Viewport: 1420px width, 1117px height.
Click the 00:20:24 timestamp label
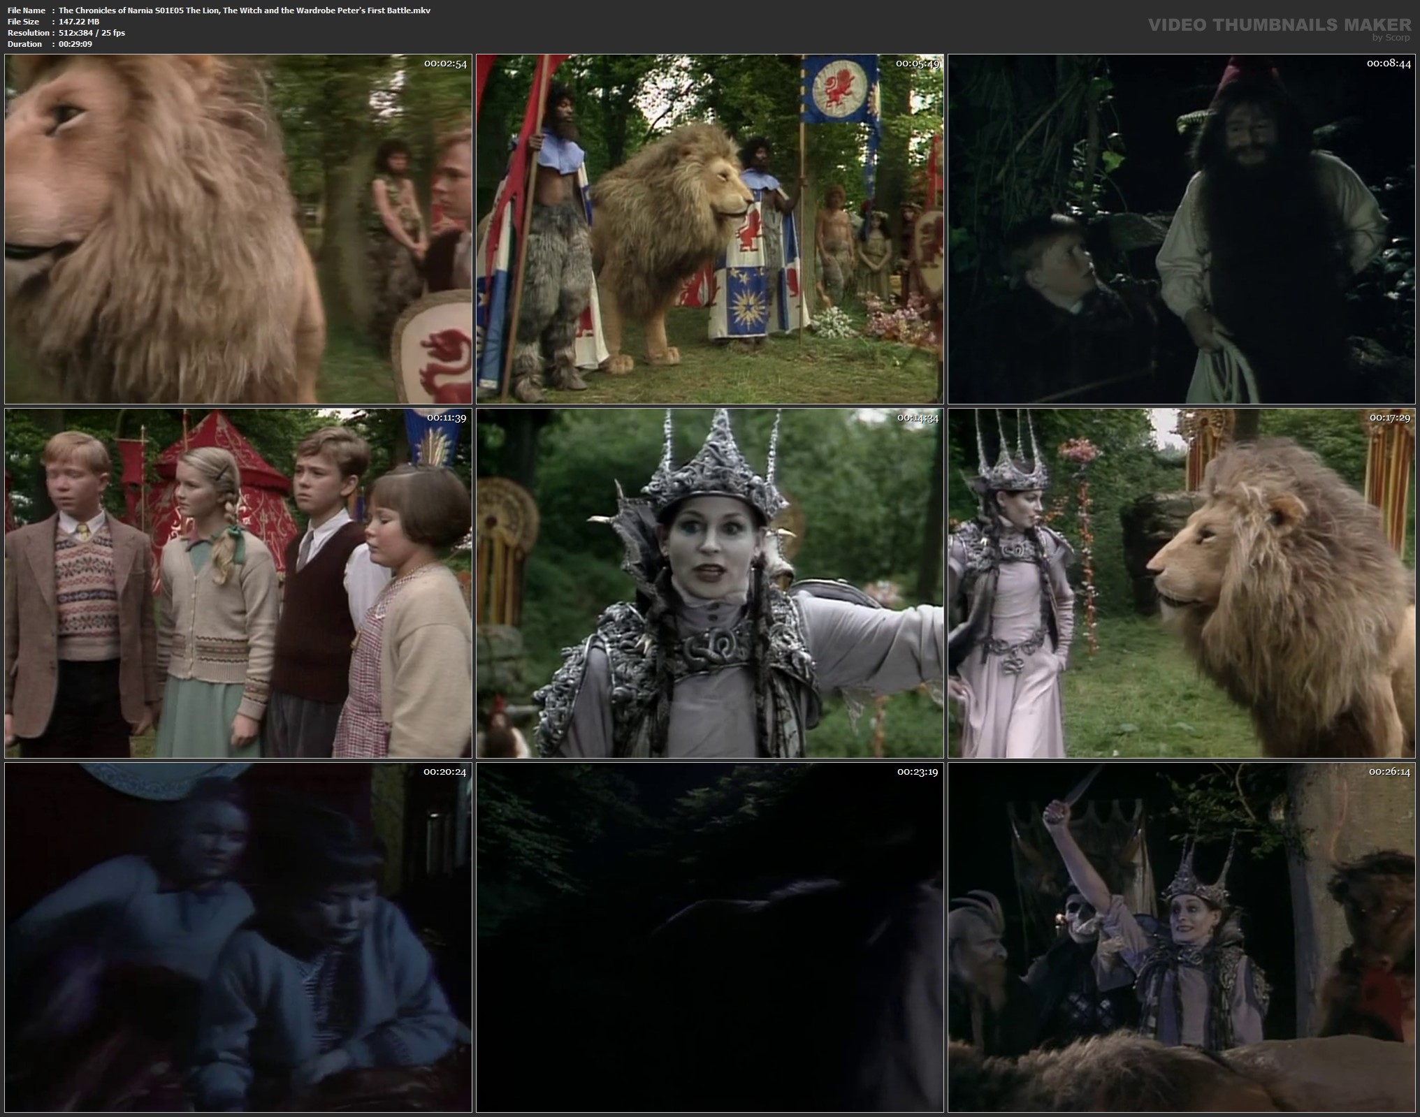445,772
